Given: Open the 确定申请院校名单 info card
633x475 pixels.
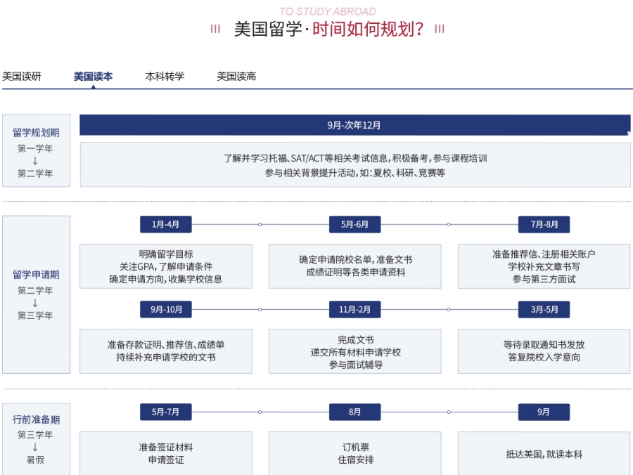Looking at the screenshot, I should pyautogui.click(x=354, y=266).
